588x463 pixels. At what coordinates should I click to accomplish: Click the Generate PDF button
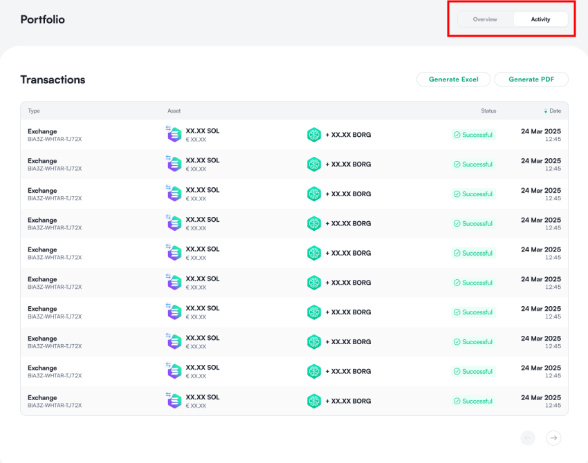pyautogui.click(x=531, y=79)
